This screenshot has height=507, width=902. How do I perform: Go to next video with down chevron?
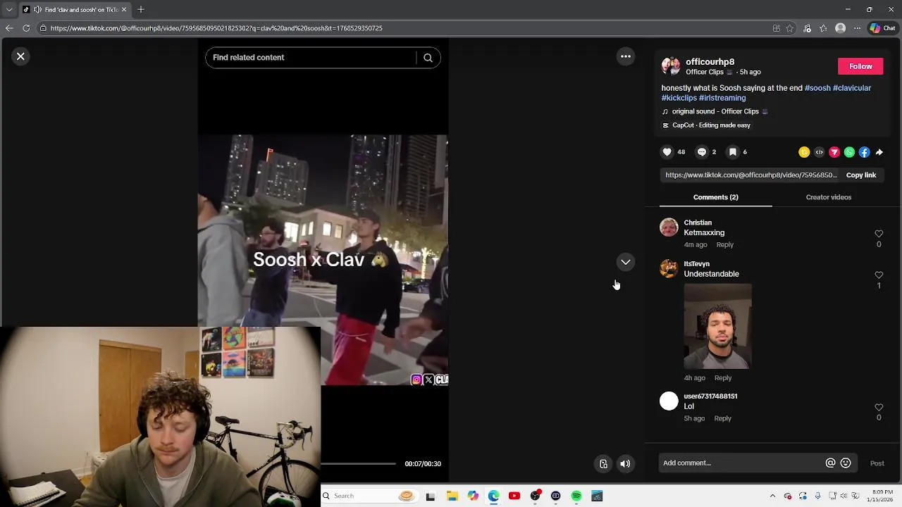pyautogui.click(x=626, y=262)
